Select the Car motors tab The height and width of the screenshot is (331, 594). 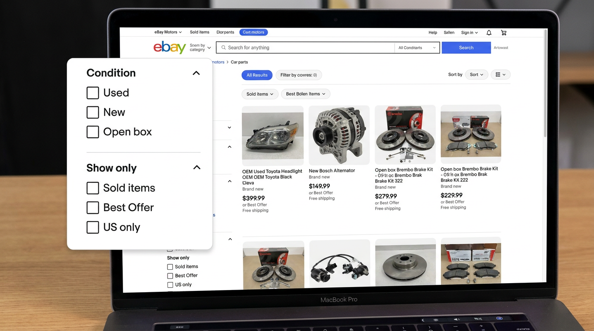click(x=253, y=32)
